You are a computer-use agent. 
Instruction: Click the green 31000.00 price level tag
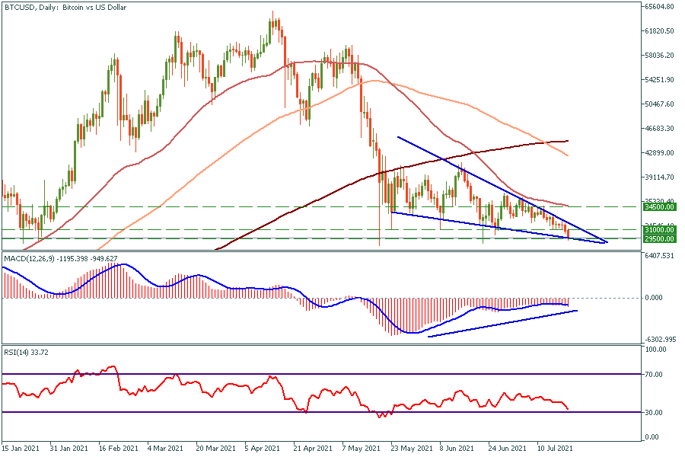(x=659, y=229)
